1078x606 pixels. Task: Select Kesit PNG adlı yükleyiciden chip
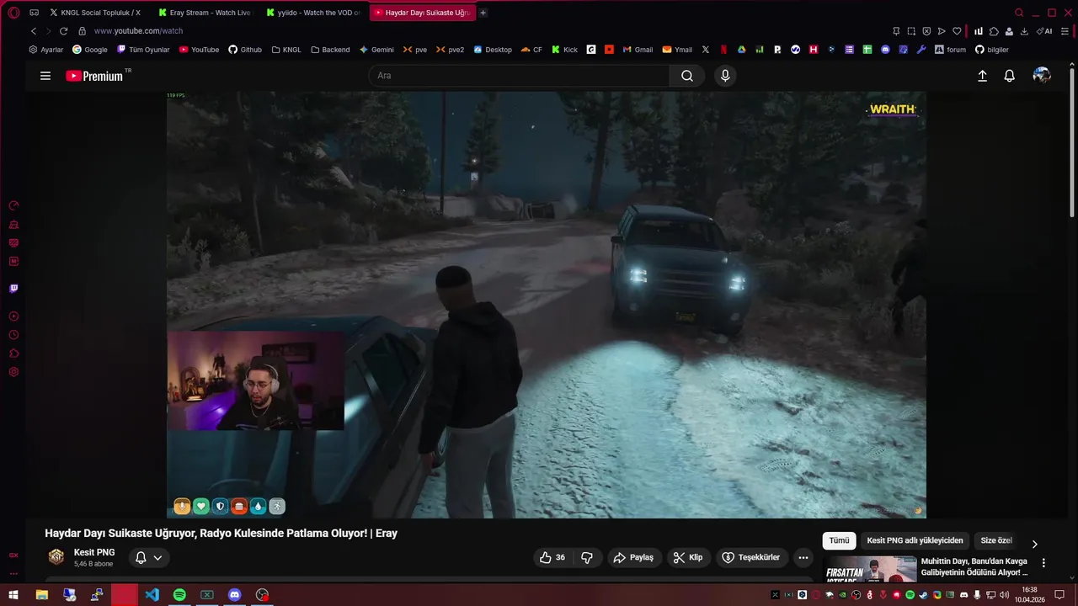click(915, 541)
